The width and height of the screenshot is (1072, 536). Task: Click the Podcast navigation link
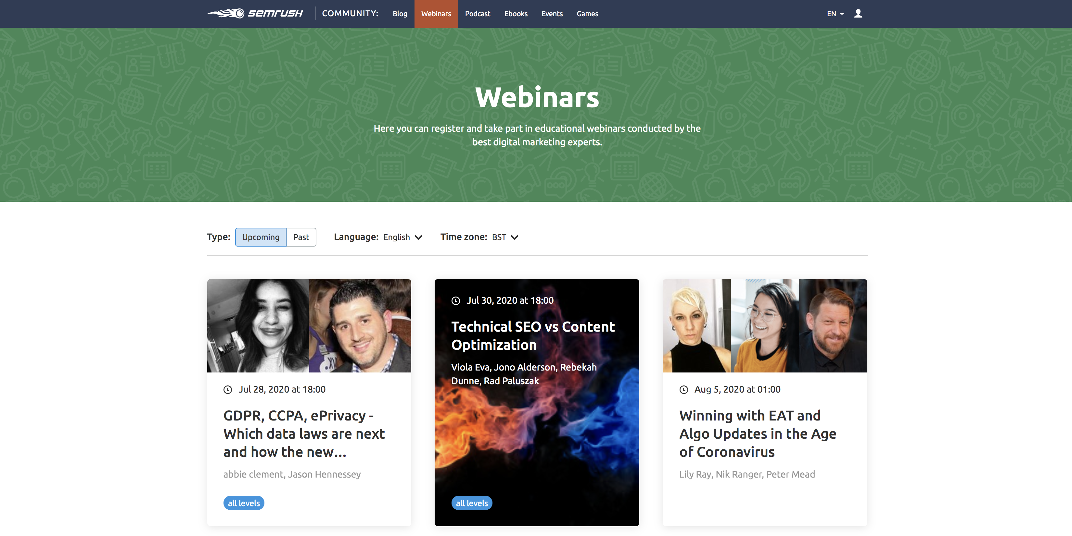click(x=477, y=14)
